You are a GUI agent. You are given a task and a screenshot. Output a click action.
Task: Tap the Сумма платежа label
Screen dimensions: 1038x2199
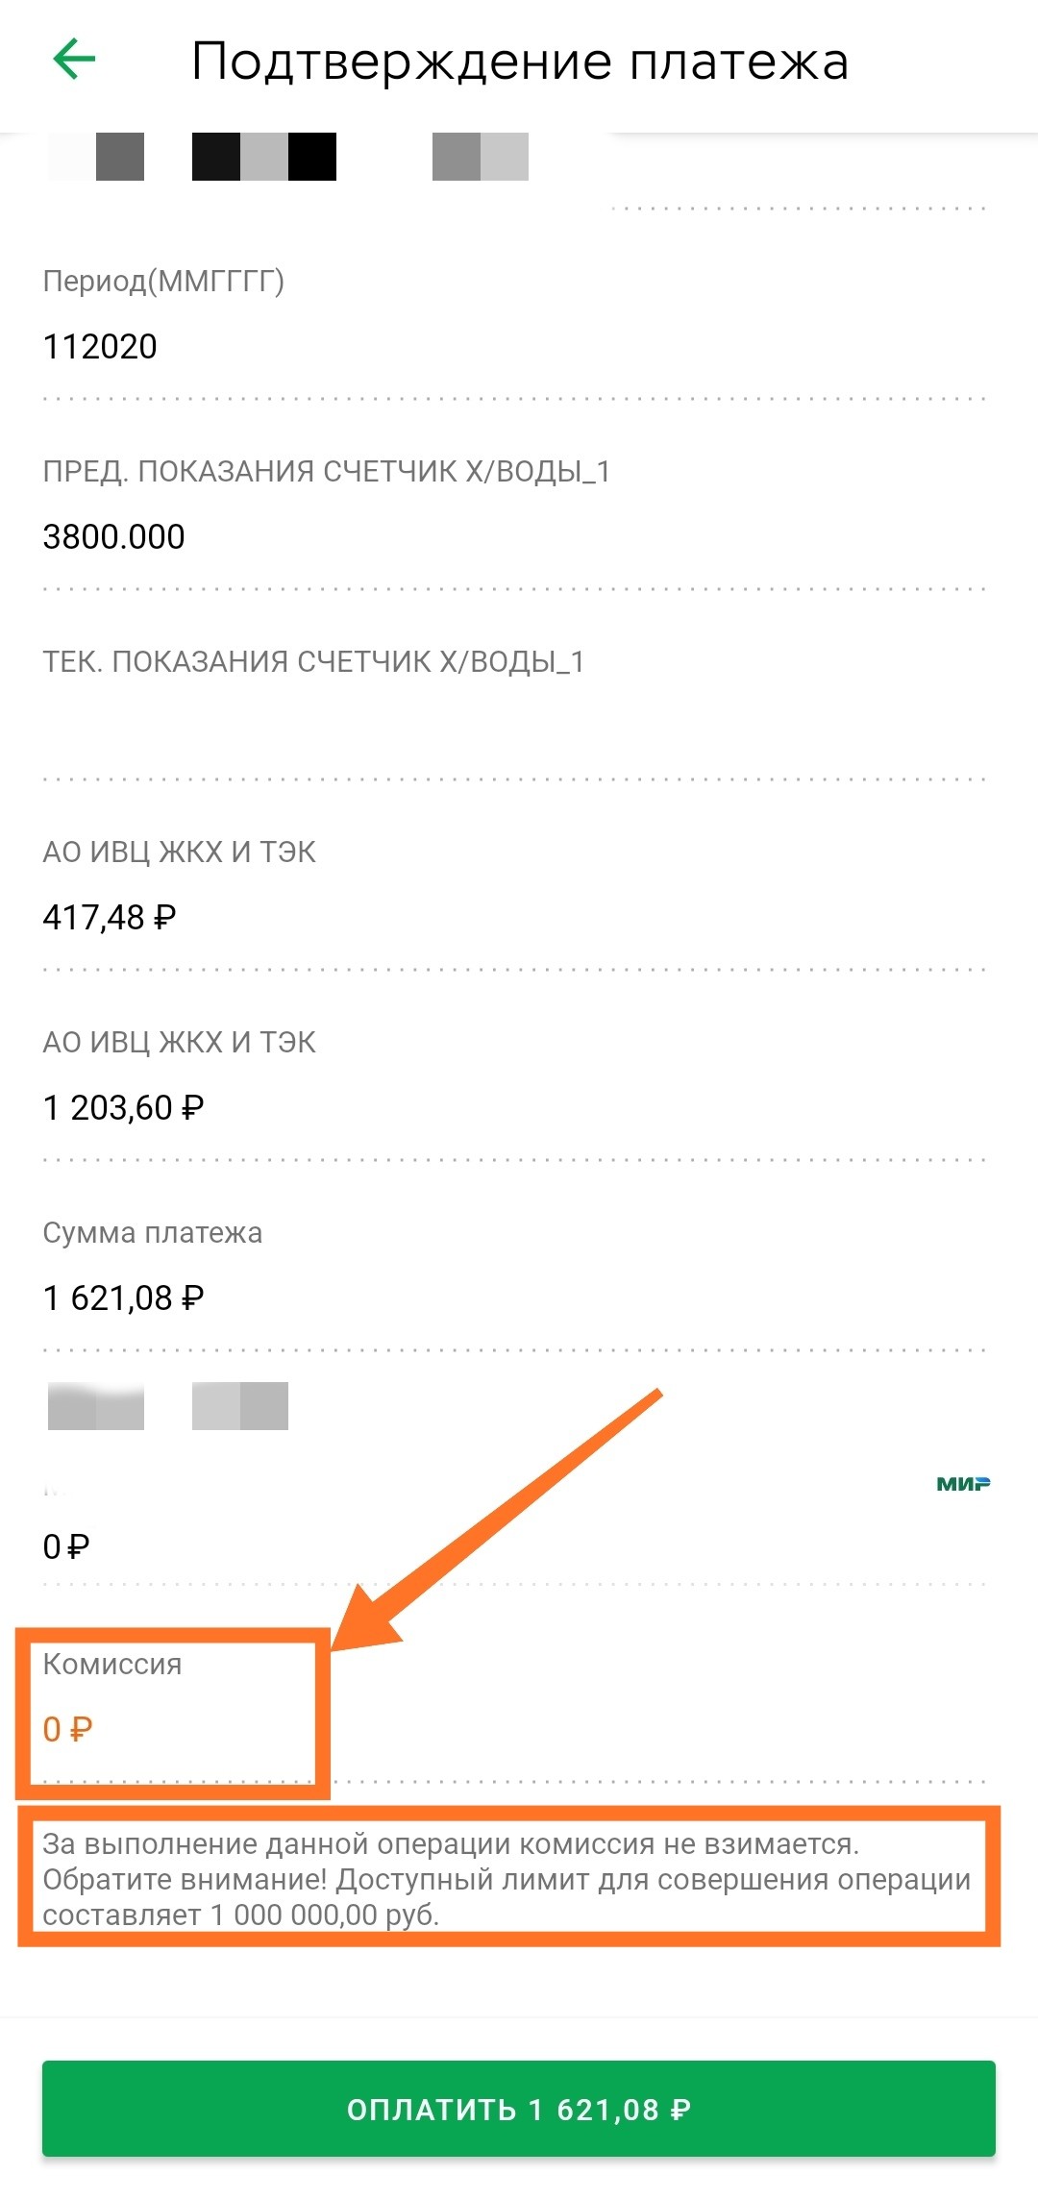tap(152, 1232)
